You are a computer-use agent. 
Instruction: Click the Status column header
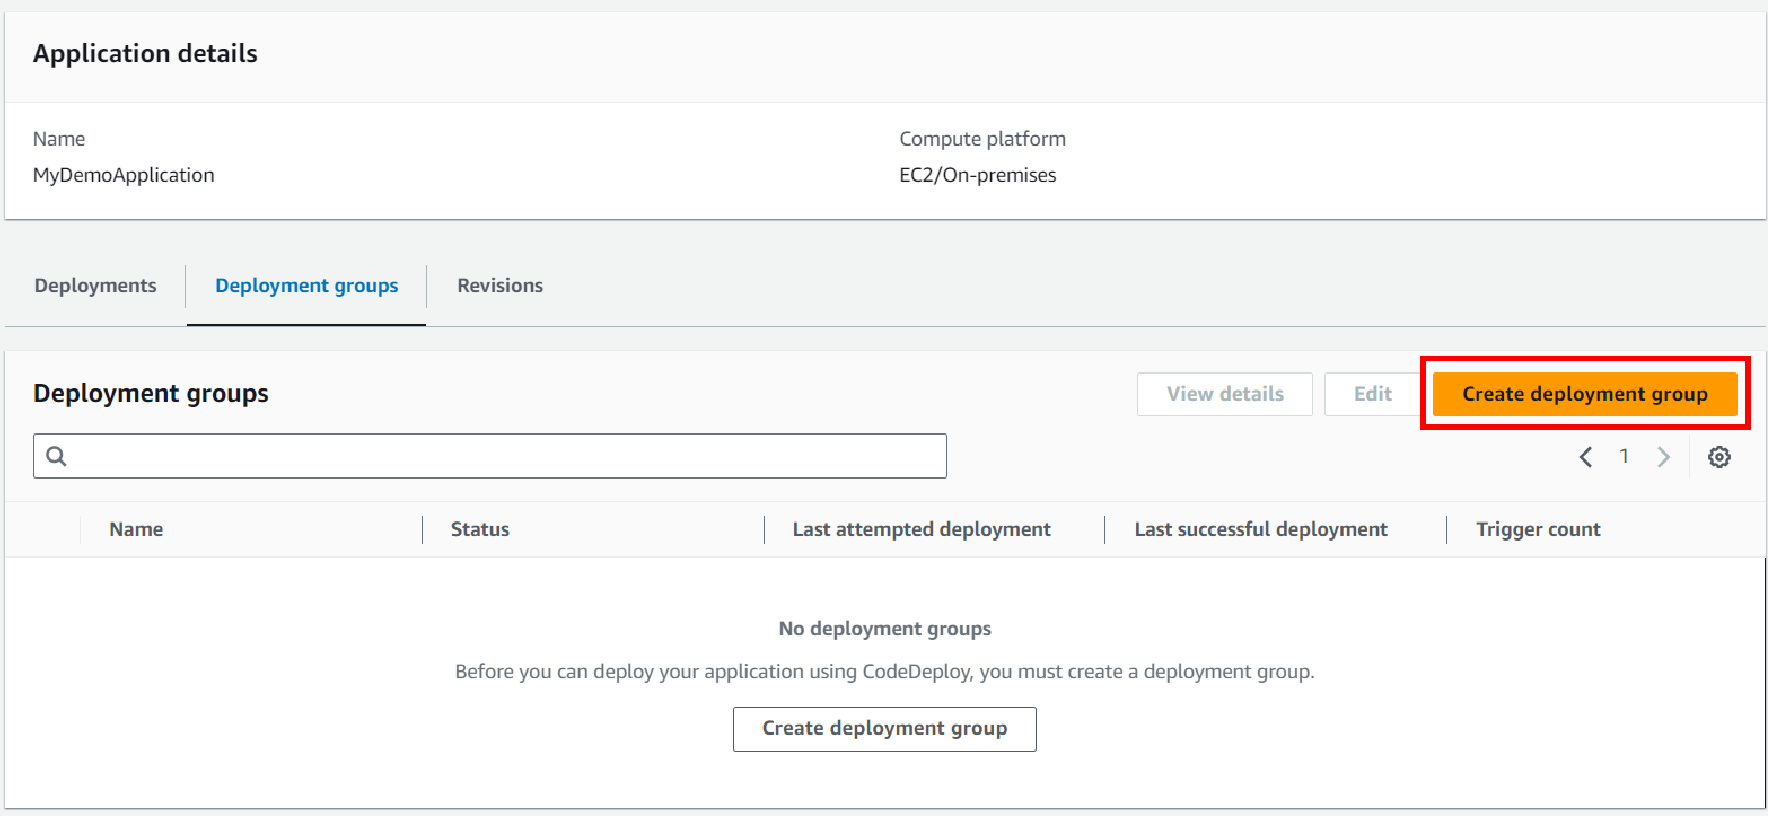tap(480, 530)
